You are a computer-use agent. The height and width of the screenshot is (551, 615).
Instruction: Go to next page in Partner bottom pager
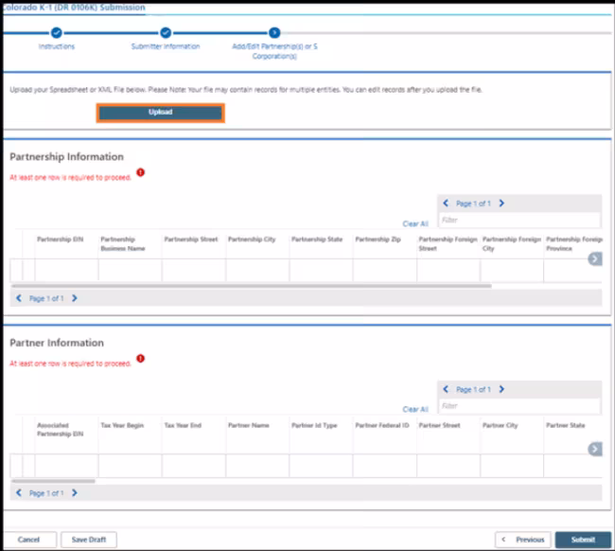(75, 493)
